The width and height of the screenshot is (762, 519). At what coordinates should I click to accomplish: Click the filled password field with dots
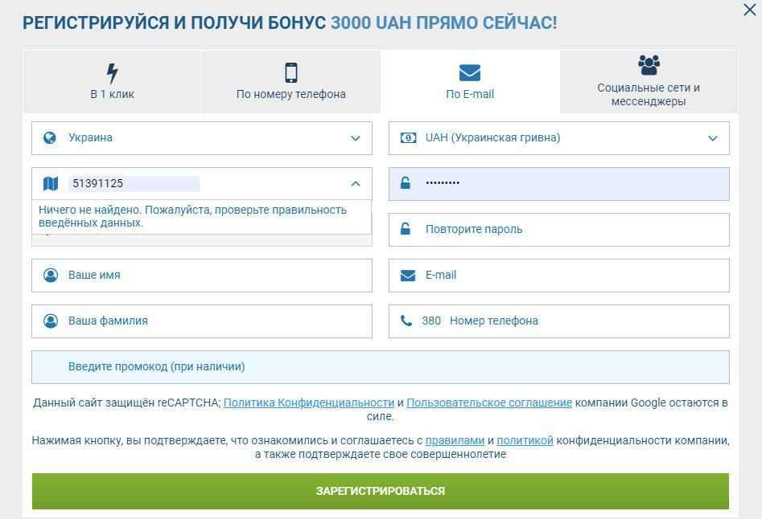(559, 184)
